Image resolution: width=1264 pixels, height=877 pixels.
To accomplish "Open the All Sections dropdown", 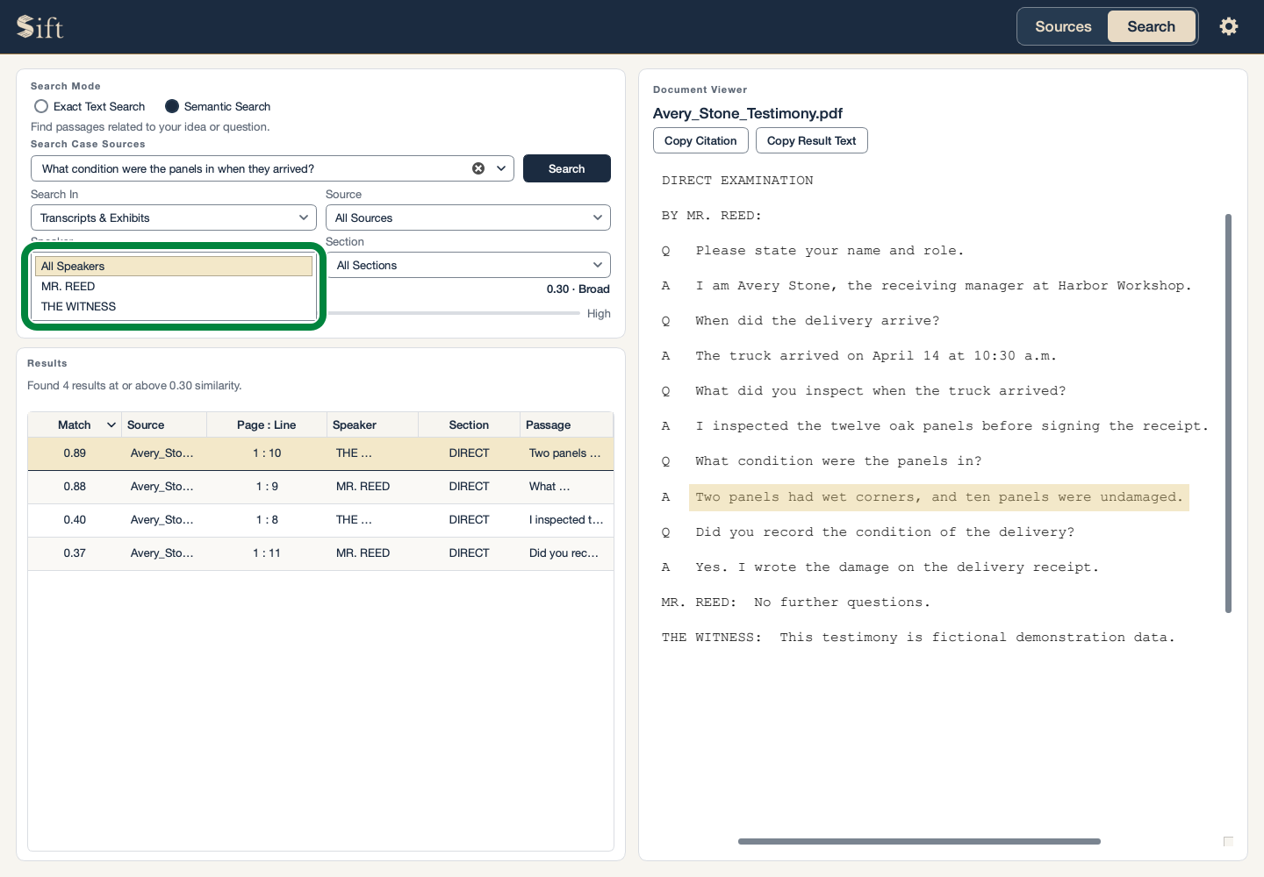I will [470, 265].
